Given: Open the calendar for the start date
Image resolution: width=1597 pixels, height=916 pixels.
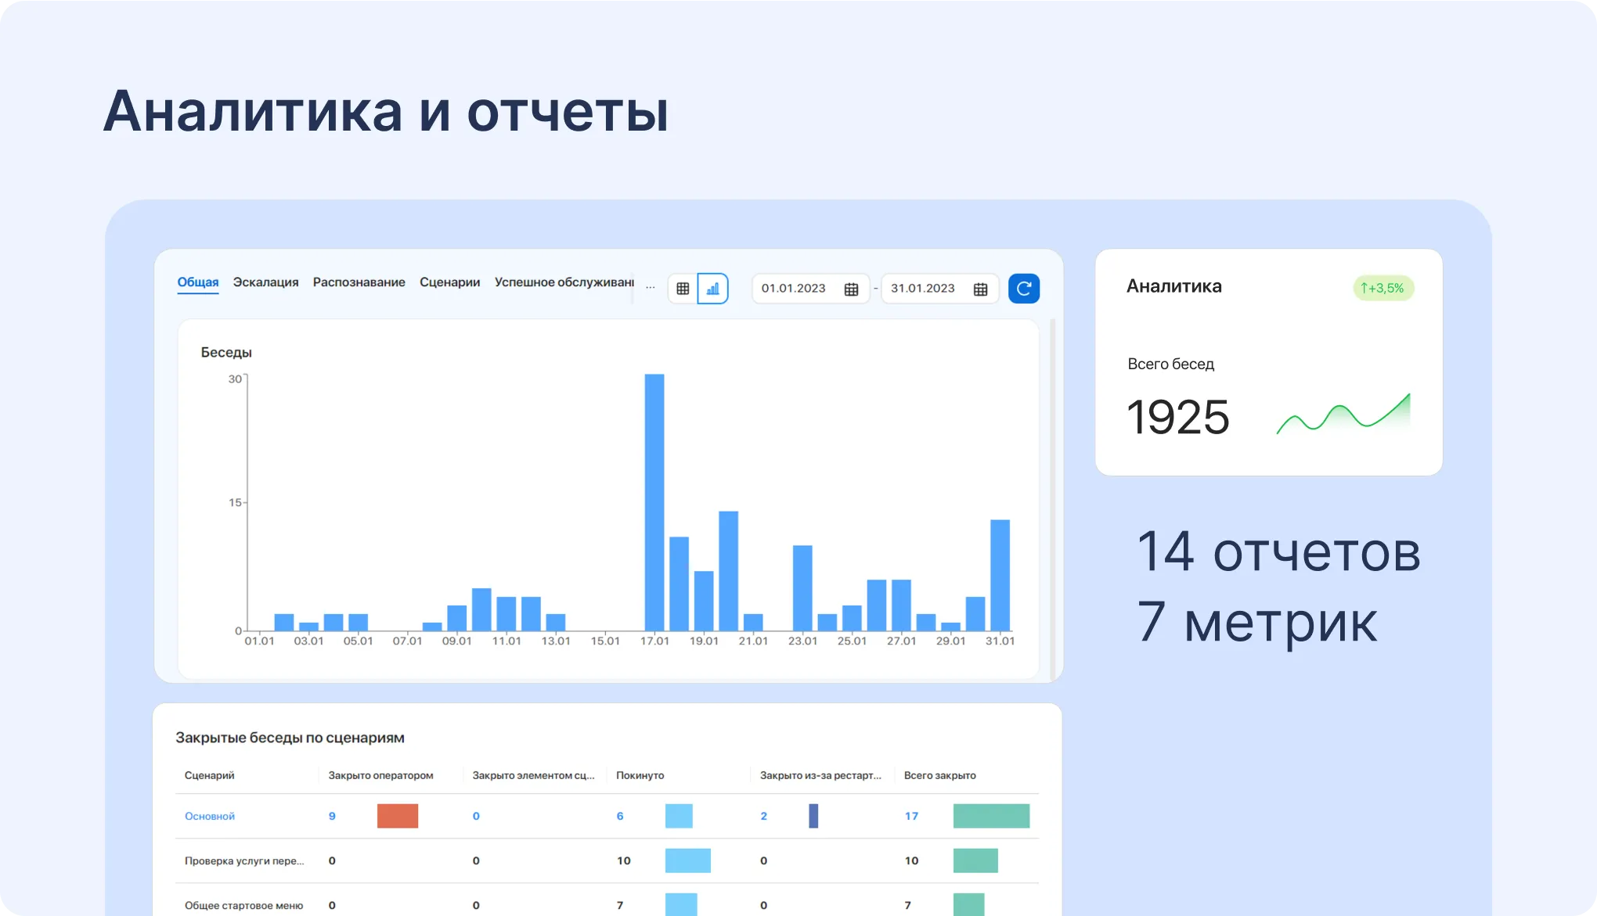Looking at the screenshot, I should (851, 288).
